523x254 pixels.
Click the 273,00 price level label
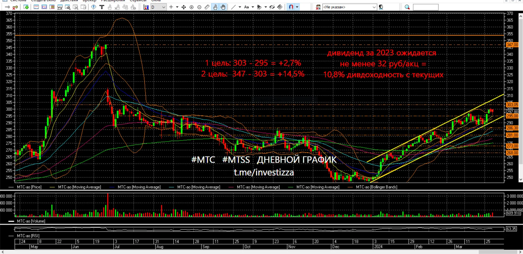click(512, 146)
